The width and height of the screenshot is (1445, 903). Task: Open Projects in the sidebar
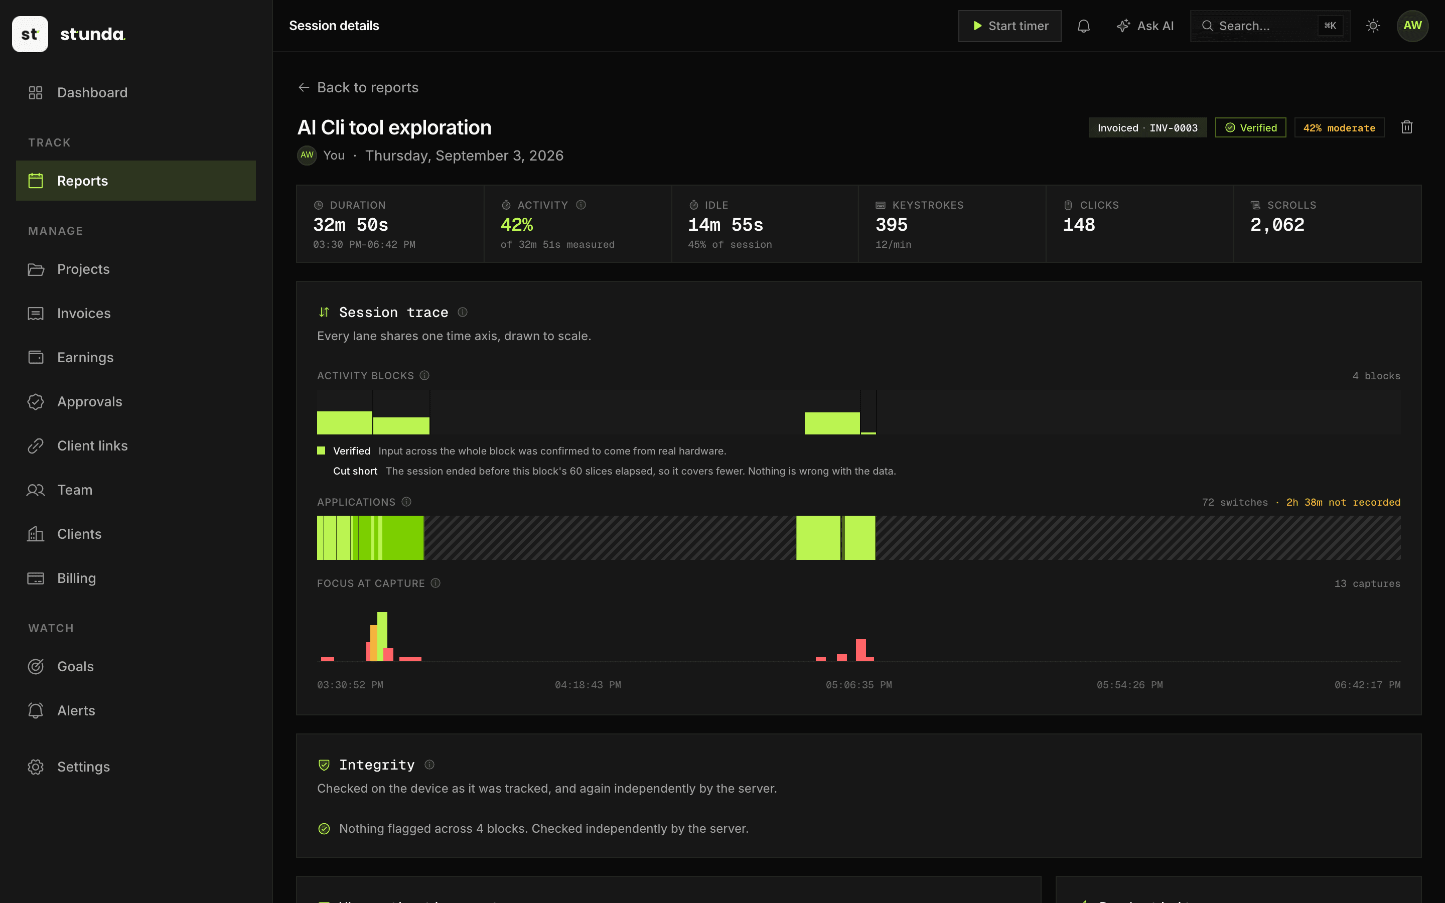click(x=135, y=269)
